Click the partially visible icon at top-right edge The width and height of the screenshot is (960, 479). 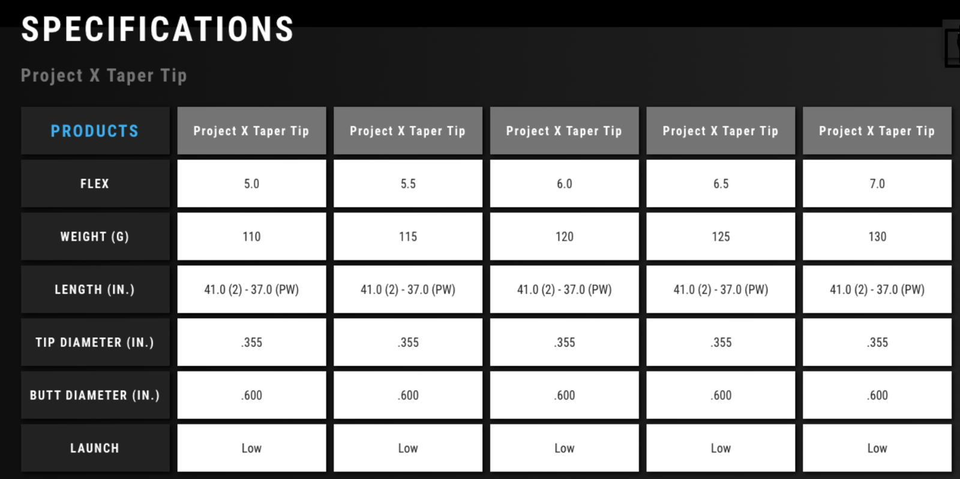(953, 46)
